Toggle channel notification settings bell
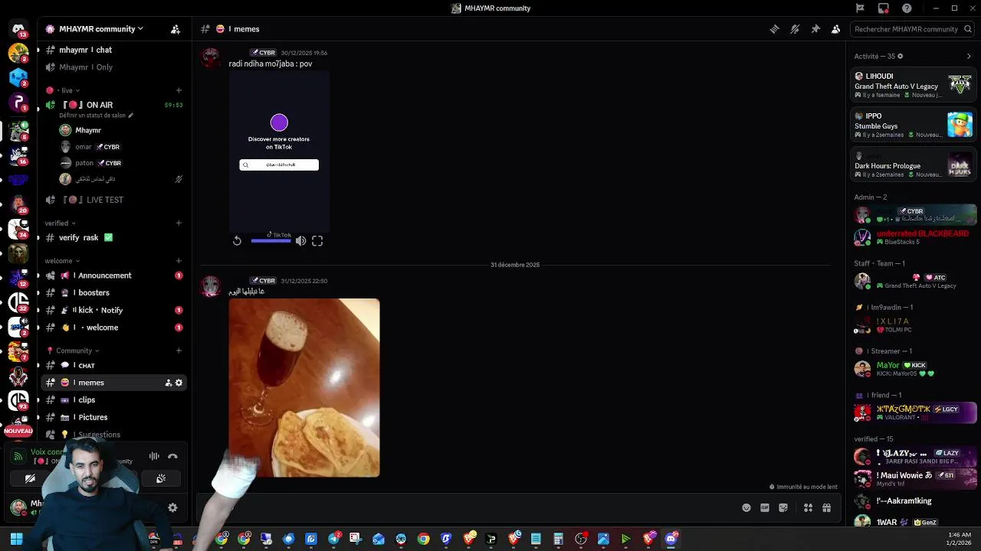Image resolution: width=981 pixels, height=551 pixels. tap(795, 29)
